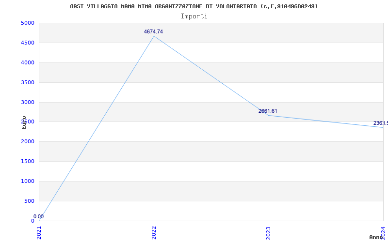Select the 2661.61 data label
Image resolution: width=388 pixels, height=242 pixels.
coord(268,111)
